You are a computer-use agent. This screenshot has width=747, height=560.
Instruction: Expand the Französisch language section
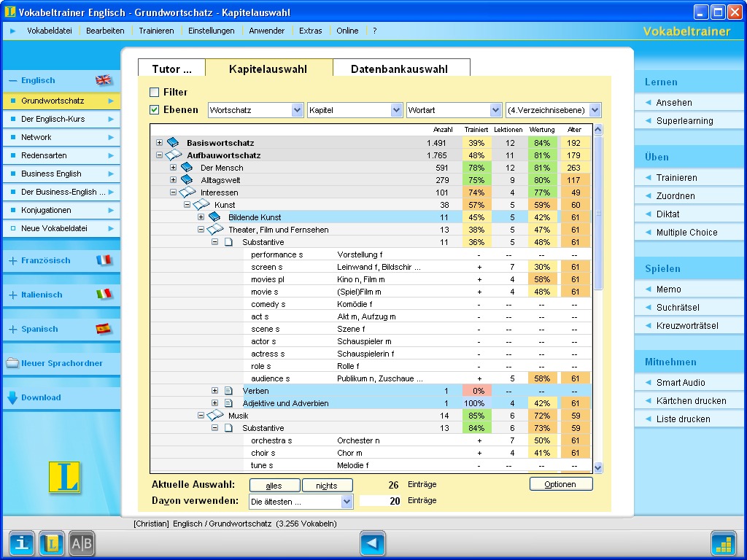(x=13, y=260)
